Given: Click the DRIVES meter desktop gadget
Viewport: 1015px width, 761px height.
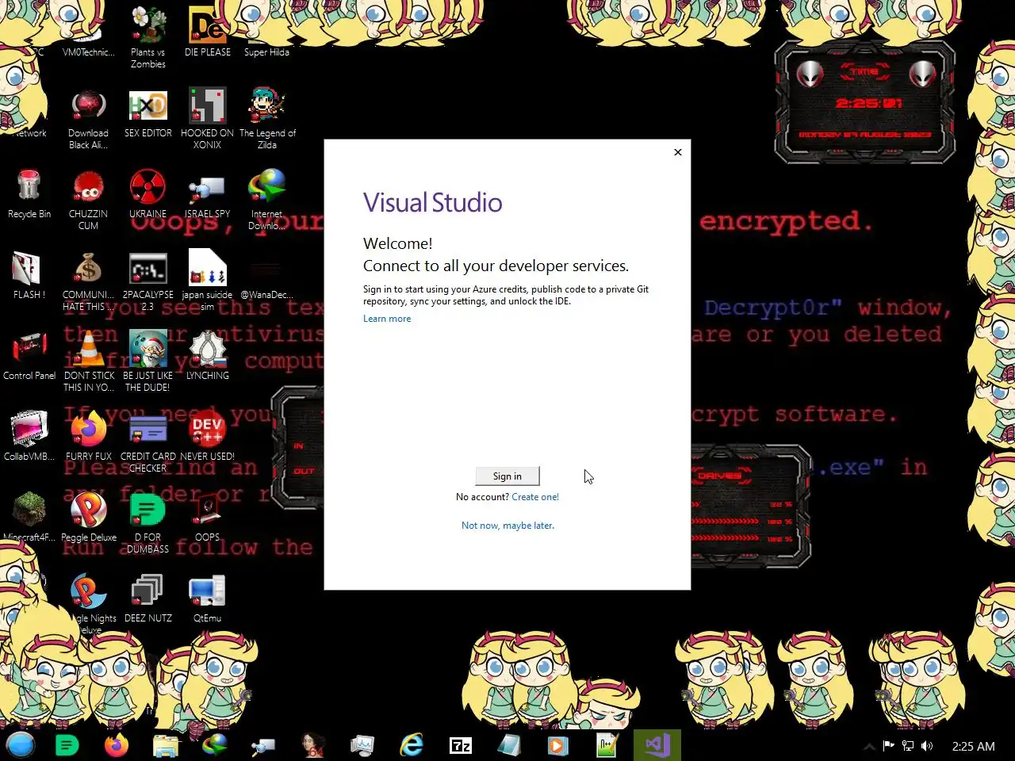Looking at the screenshot, I should click(749, 507).
